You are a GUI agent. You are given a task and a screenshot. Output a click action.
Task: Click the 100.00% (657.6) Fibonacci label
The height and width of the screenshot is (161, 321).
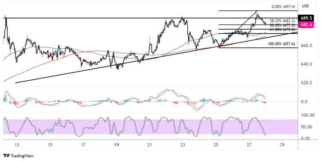click(x=282, y=44)
